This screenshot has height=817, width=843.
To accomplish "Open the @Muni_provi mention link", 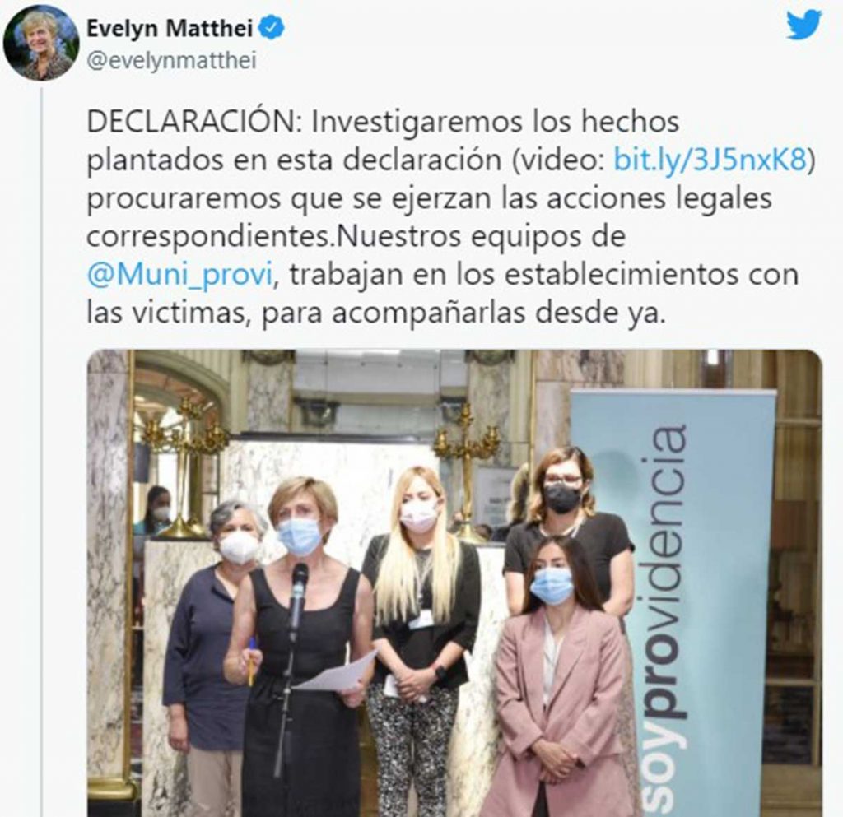I will [x=180, y=276].
